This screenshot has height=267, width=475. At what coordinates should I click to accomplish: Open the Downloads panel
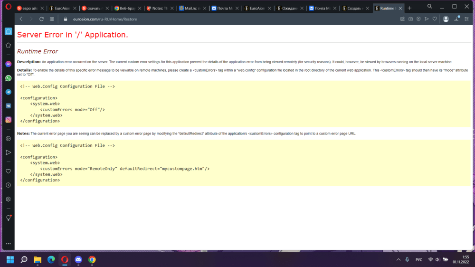(x=456, y=19)
